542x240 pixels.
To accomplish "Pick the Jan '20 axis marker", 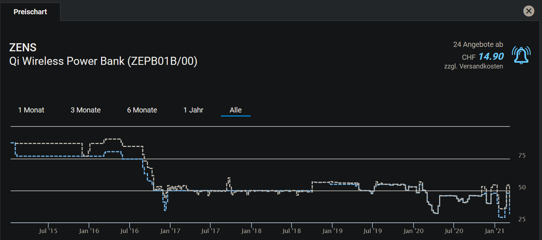I will tap(413, 231).
